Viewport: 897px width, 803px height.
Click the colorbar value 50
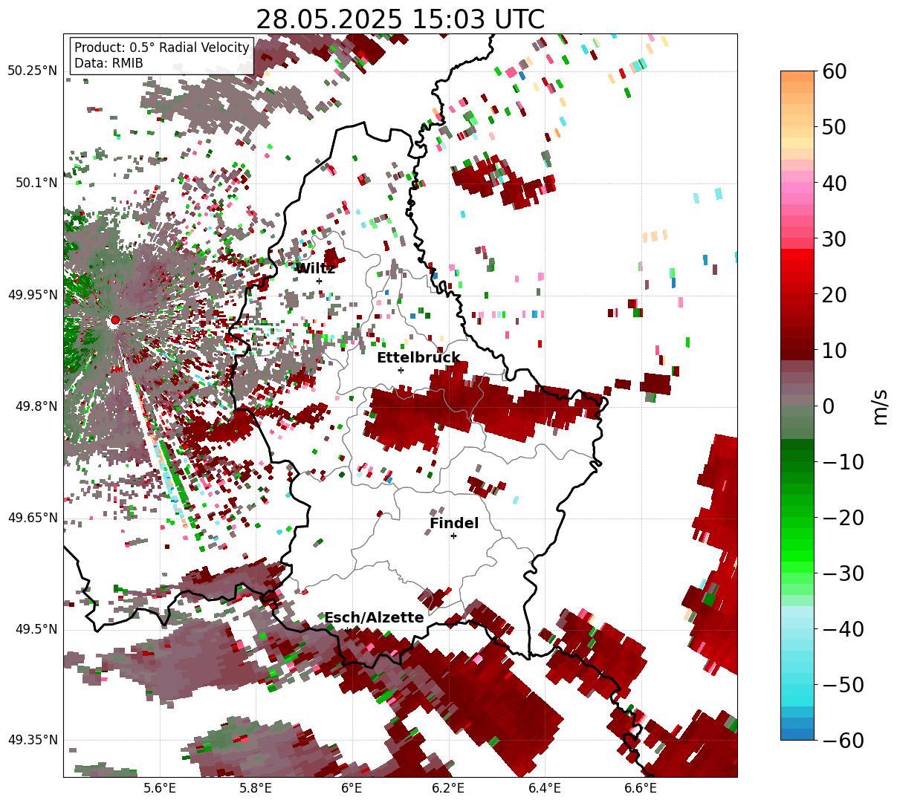[x=834, y=127]
